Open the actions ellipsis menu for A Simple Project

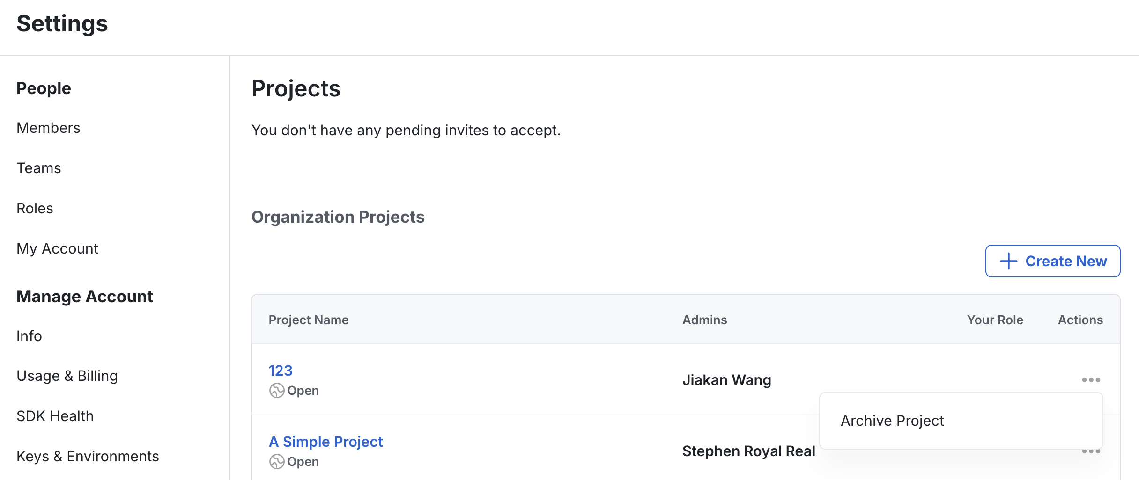pyautogui.click(x=1091, y=451)
